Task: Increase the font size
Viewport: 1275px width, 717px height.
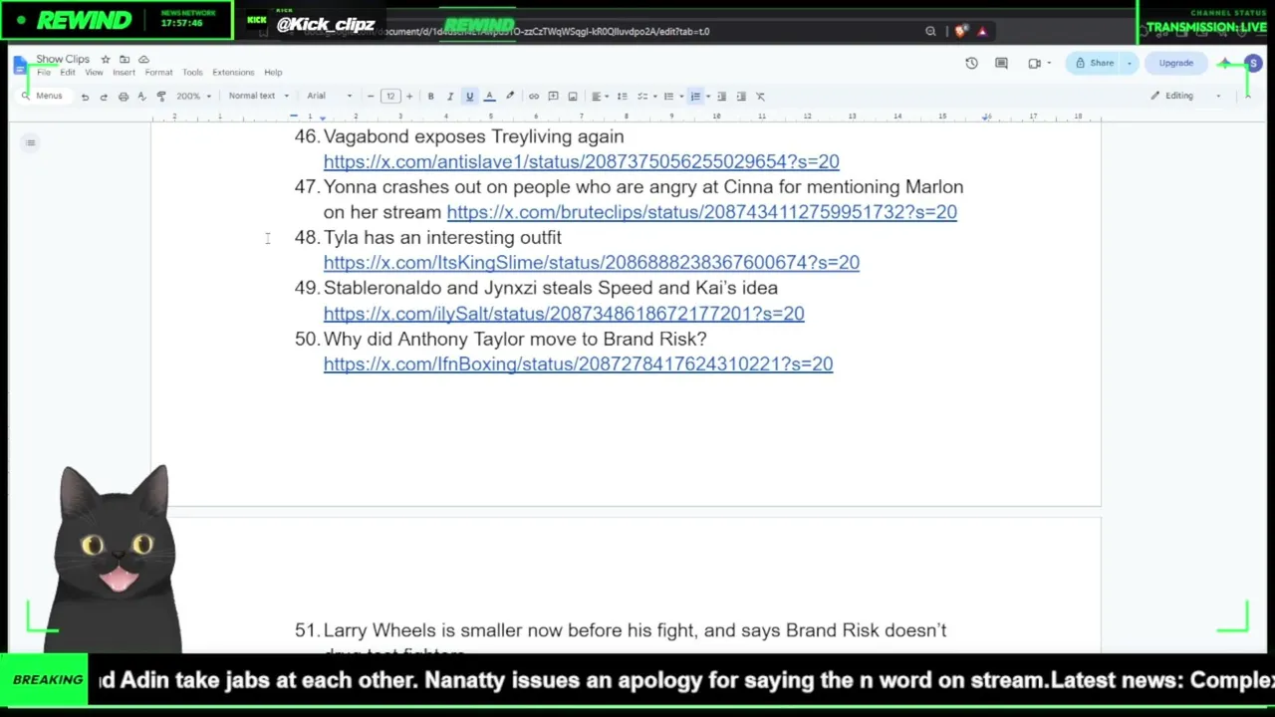Action: click(x=408, y=97)
